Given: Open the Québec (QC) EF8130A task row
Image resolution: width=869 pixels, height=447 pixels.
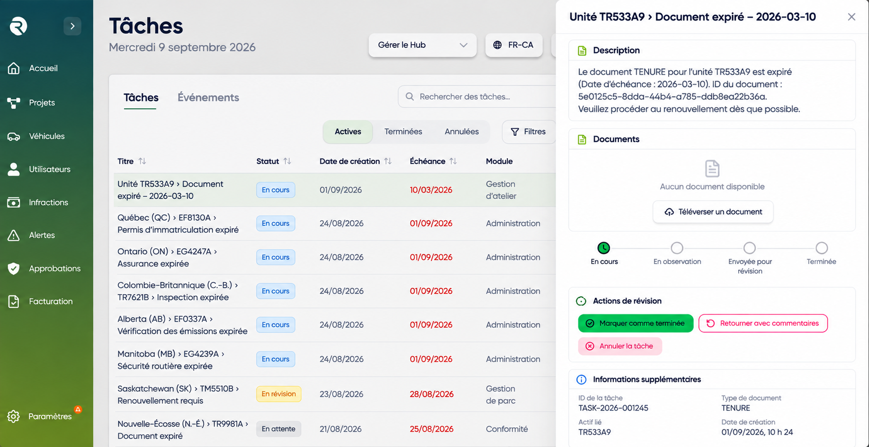Looking at the screenshot, I should (x=335, y=224).
